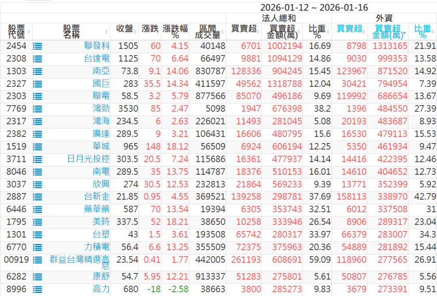This screenshot has width=437, height=296.
Task: Click the list icon beside 鴻海
Action: point(37,121)
